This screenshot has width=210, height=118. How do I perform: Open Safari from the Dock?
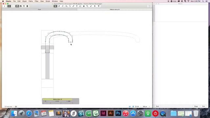29,113
